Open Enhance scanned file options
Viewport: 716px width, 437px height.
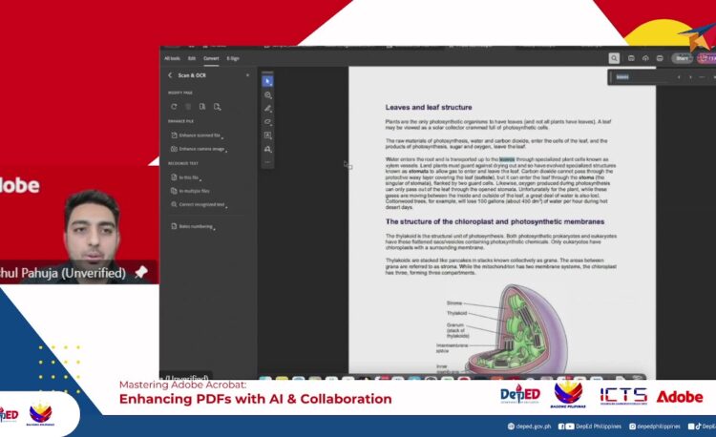point(197,135)
